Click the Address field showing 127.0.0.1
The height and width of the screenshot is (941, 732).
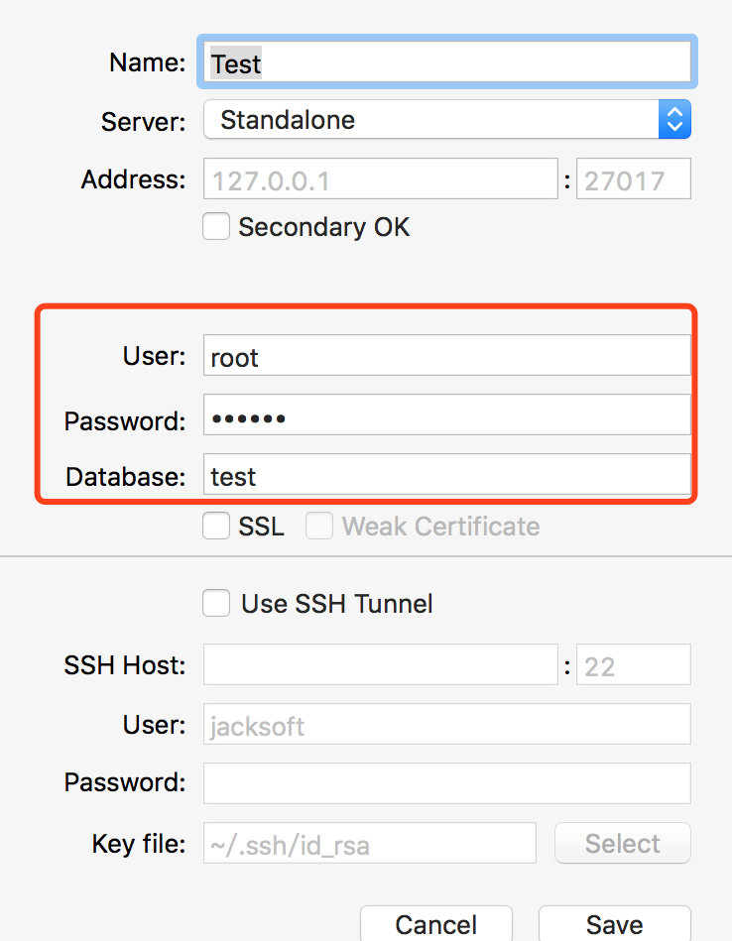click(x=381, y=178)
